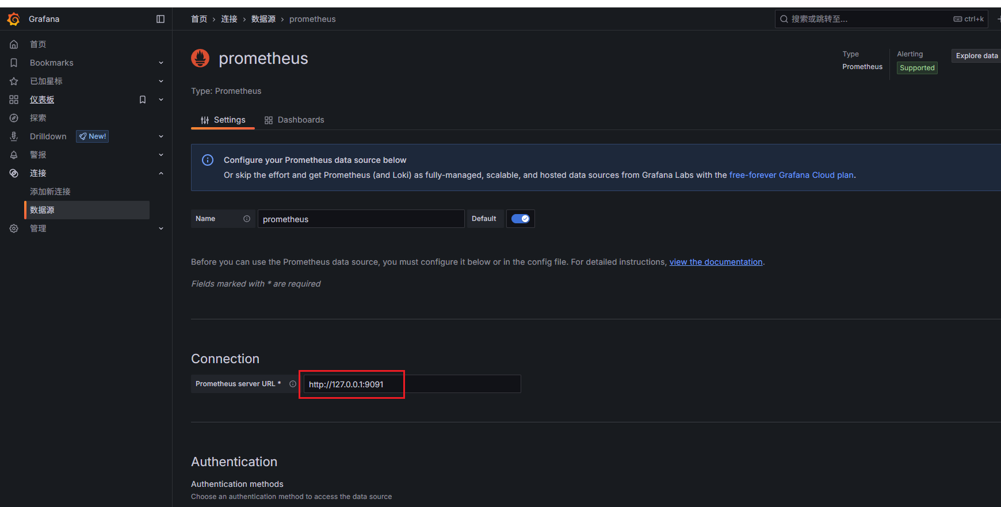
Task: Collapse the 连接 section chevron
Action: [x=161, y=173]
